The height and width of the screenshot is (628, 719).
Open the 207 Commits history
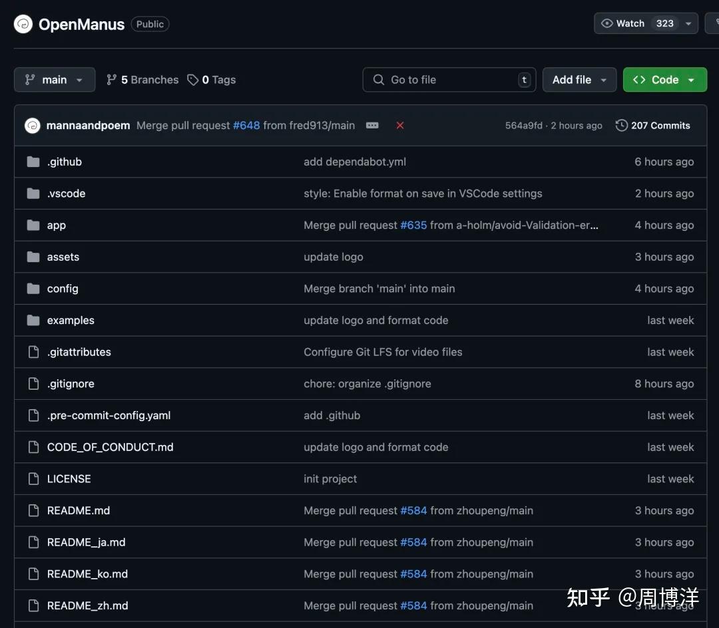pyautogui.click(x=652, y=126)
